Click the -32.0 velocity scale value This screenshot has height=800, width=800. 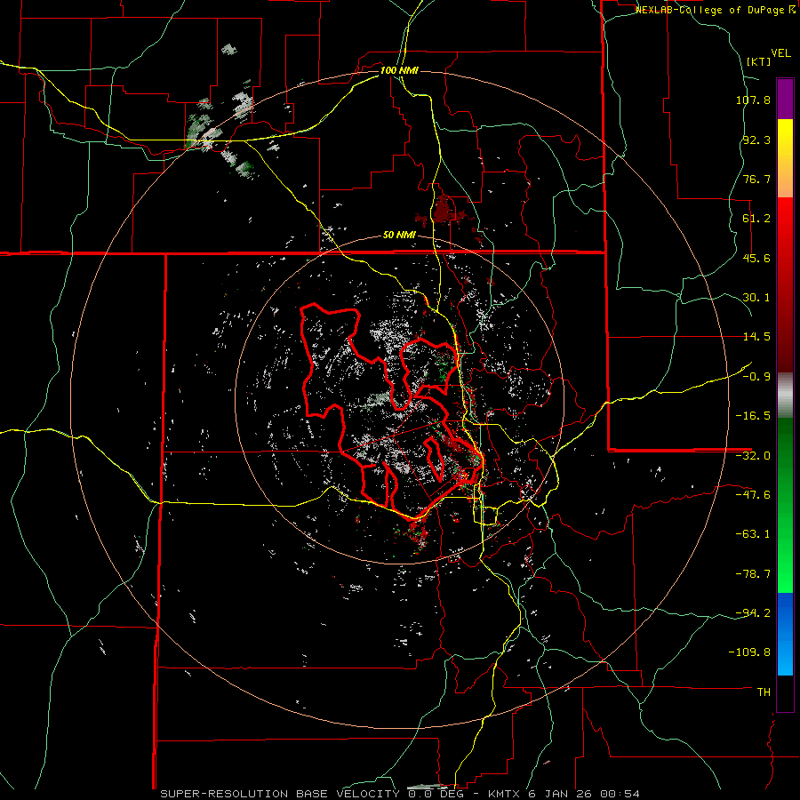[753, 456]
